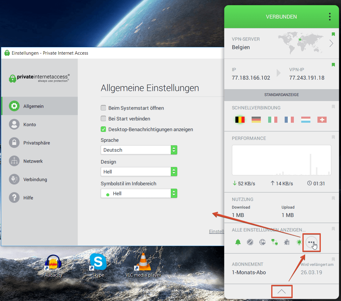Toggle the light theme bulb icon

[299, 242]
